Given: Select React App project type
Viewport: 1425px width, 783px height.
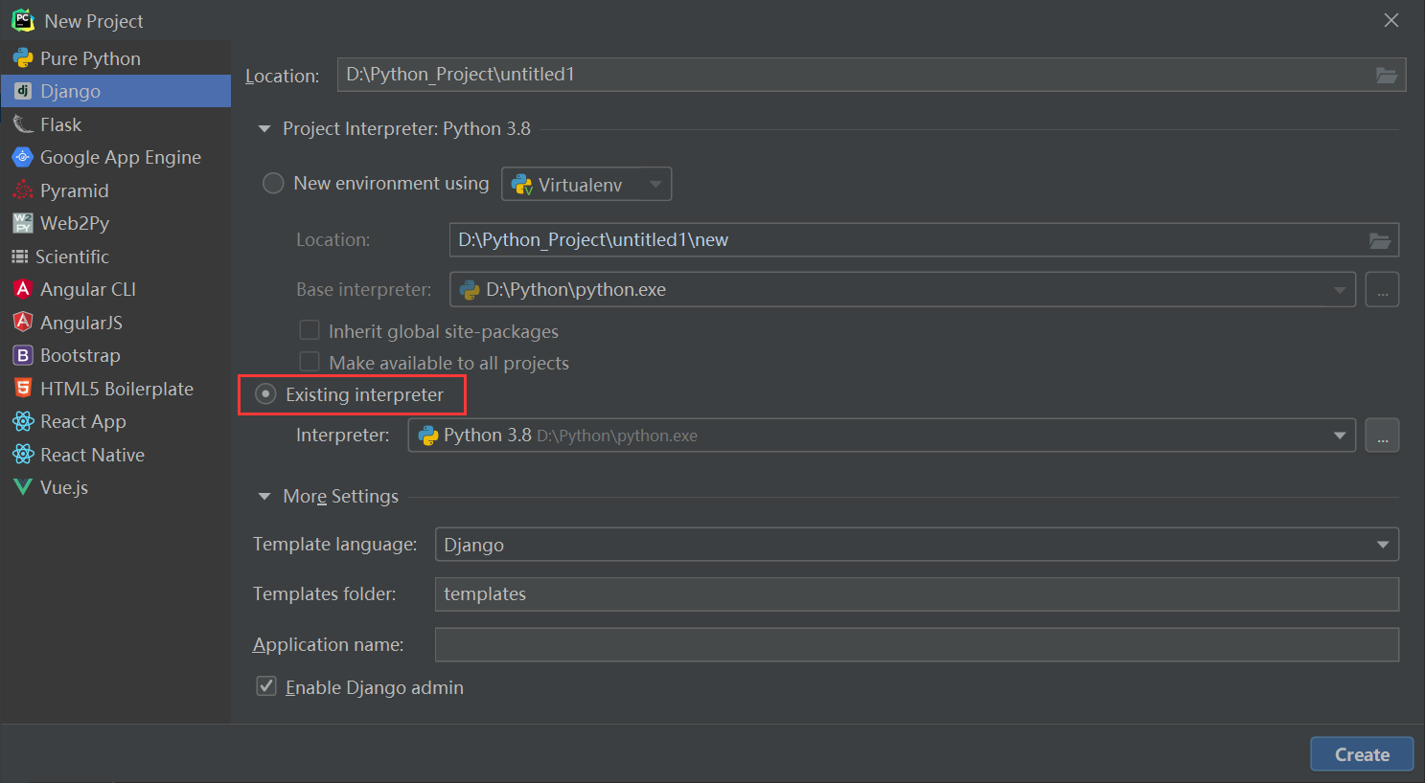Looking at the screenshot, I should coord(115,421).
